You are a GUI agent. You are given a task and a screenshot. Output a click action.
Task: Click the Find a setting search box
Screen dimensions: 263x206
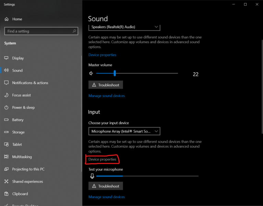[x=38, y=31]
